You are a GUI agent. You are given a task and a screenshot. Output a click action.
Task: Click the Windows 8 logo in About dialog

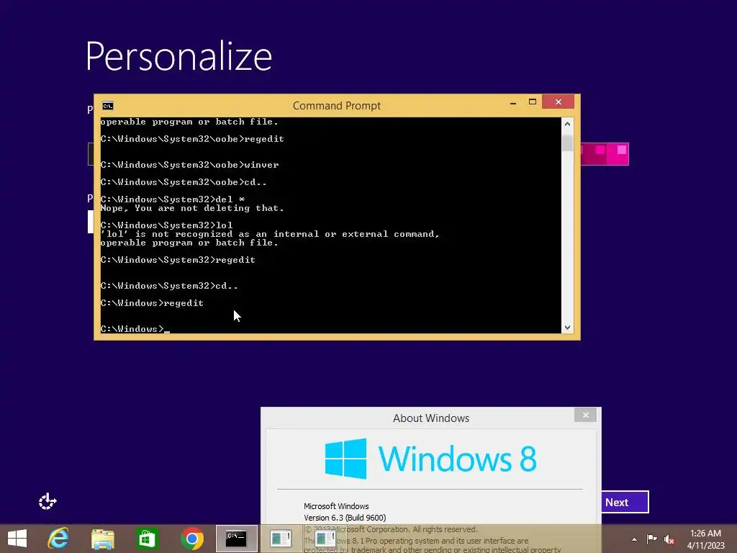click(x=430, y=459)
